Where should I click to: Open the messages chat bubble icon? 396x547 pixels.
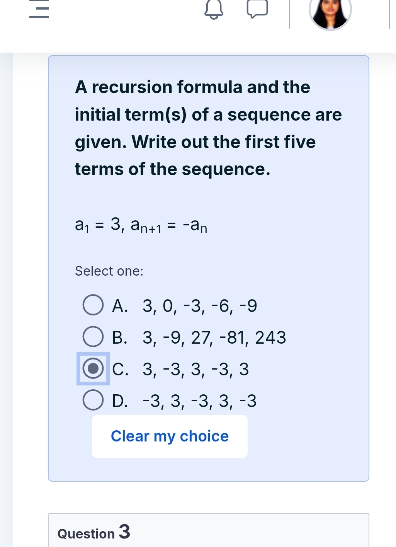click(x=257, y=9)
